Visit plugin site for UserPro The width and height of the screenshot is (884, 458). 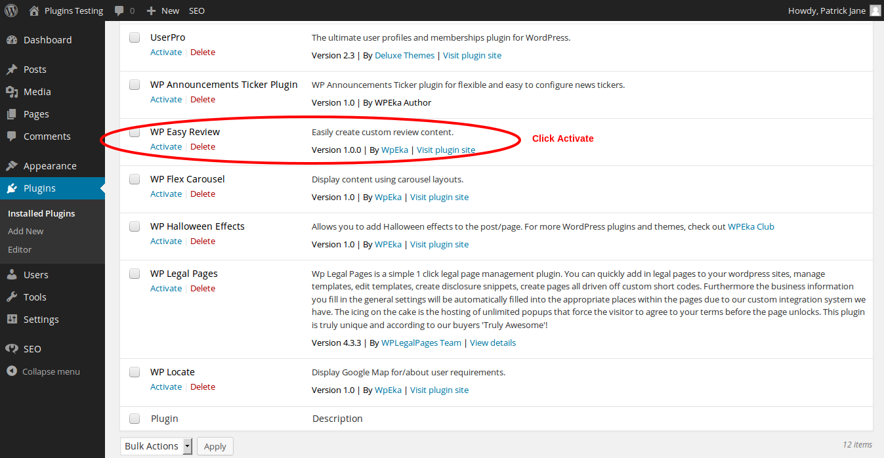pos(472,56)
